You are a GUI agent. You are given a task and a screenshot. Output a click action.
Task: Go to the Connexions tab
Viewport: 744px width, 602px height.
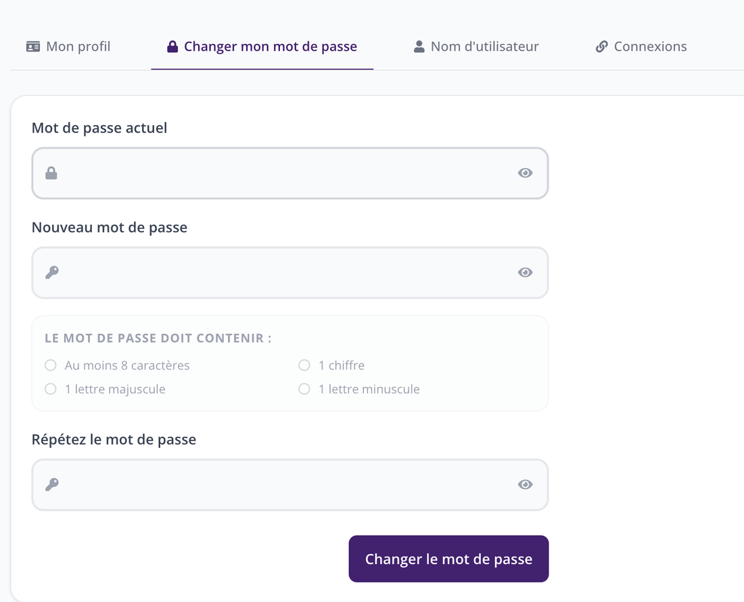(641, 47)
